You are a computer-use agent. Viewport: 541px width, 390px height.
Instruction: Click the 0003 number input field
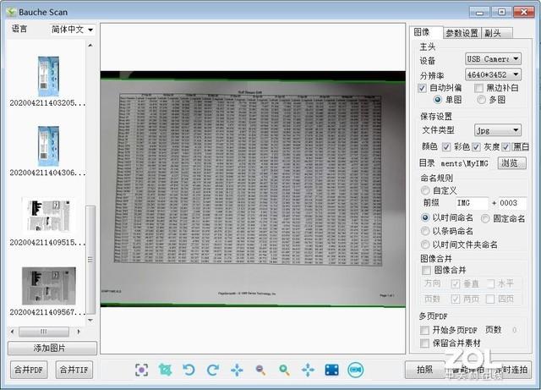point(512,203)
